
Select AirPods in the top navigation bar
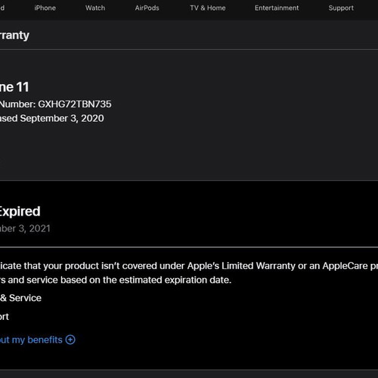(x=147, y=8)
